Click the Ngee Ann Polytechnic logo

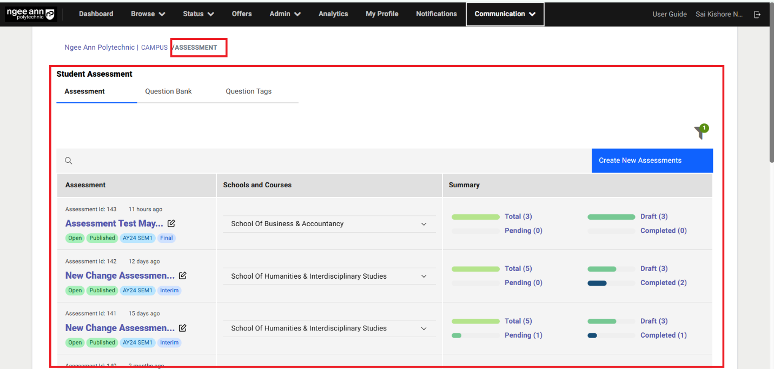[31, 15]
